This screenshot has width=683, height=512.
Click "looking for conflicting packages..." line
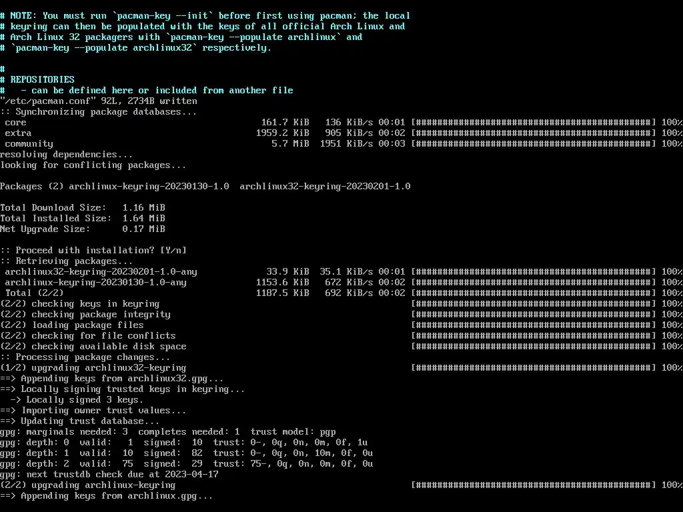(x=93, y=165)
